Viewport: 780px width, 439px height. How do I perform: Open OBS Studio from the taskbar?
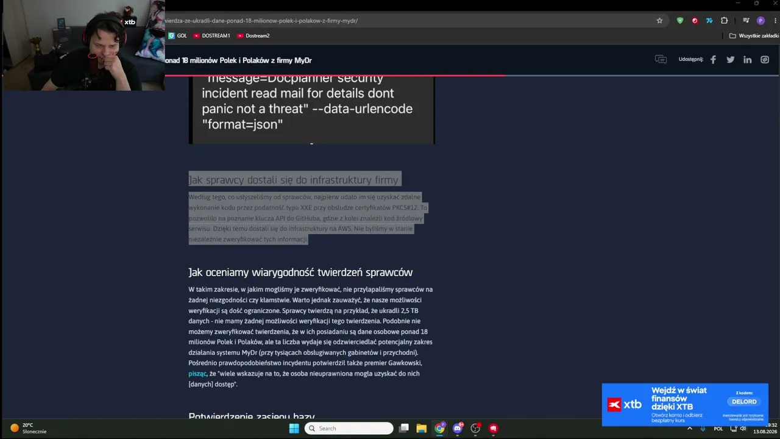(475, 428)
